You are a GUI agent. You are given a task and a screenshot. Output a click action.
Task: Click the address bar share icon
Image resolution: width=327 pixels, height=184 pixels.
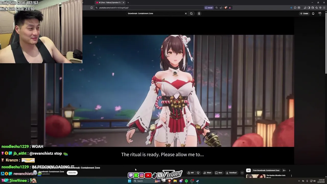pyautogui.click(x=221, y=8)
